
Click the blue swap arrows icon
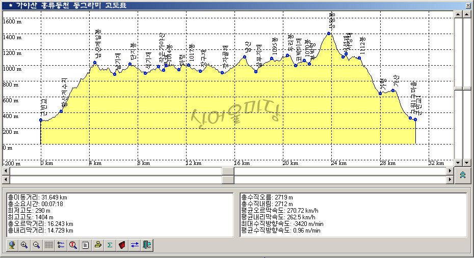pyautogui.click(x=135, y=245)
